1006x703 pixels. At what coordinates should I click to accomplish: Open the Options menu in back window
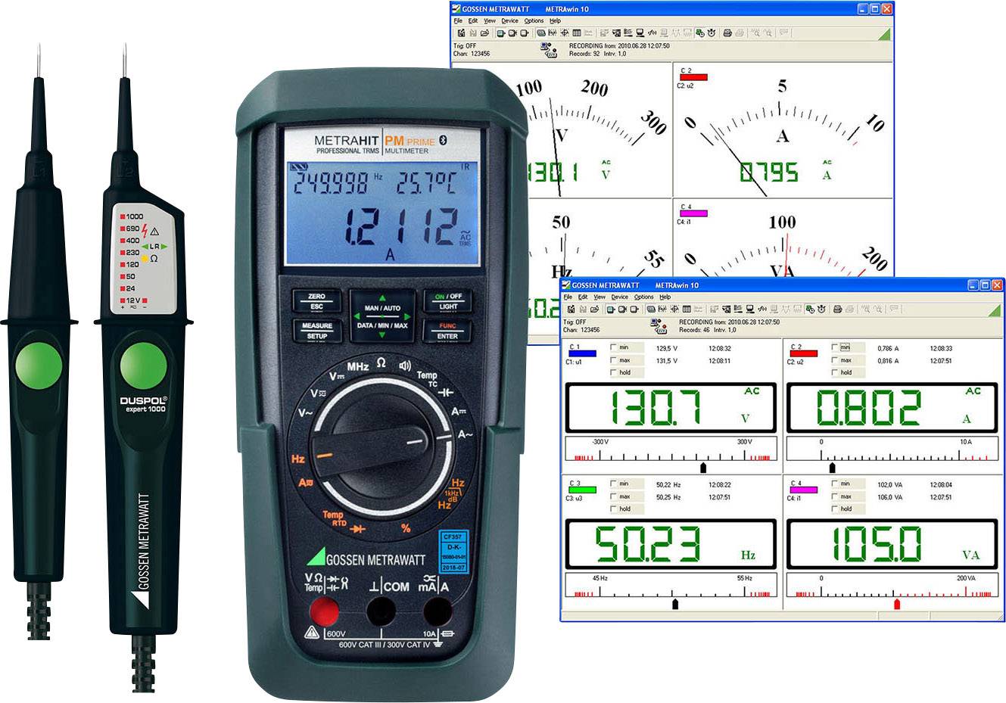click(x=534, y=21)
